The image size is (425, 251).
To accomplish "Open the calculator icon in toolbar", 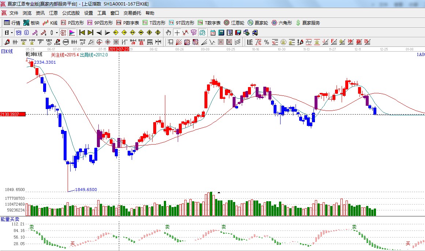I will (221, 33).
